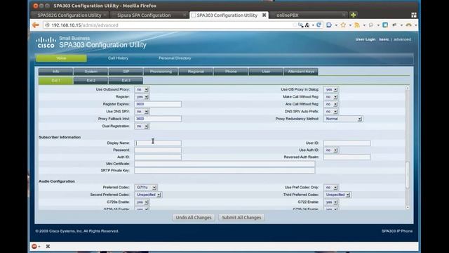449x253 pixels.
Task: Open the System sub-tab
Action: click(91, 72)
